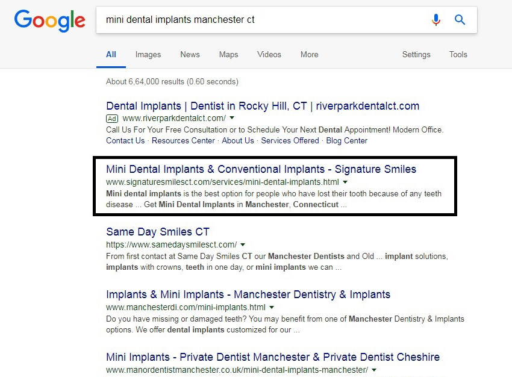Viewport: 512px width, 377px height.
Task: Open the Signature Smiles Mini Dental Implants result
Action: tap(261, 169)
